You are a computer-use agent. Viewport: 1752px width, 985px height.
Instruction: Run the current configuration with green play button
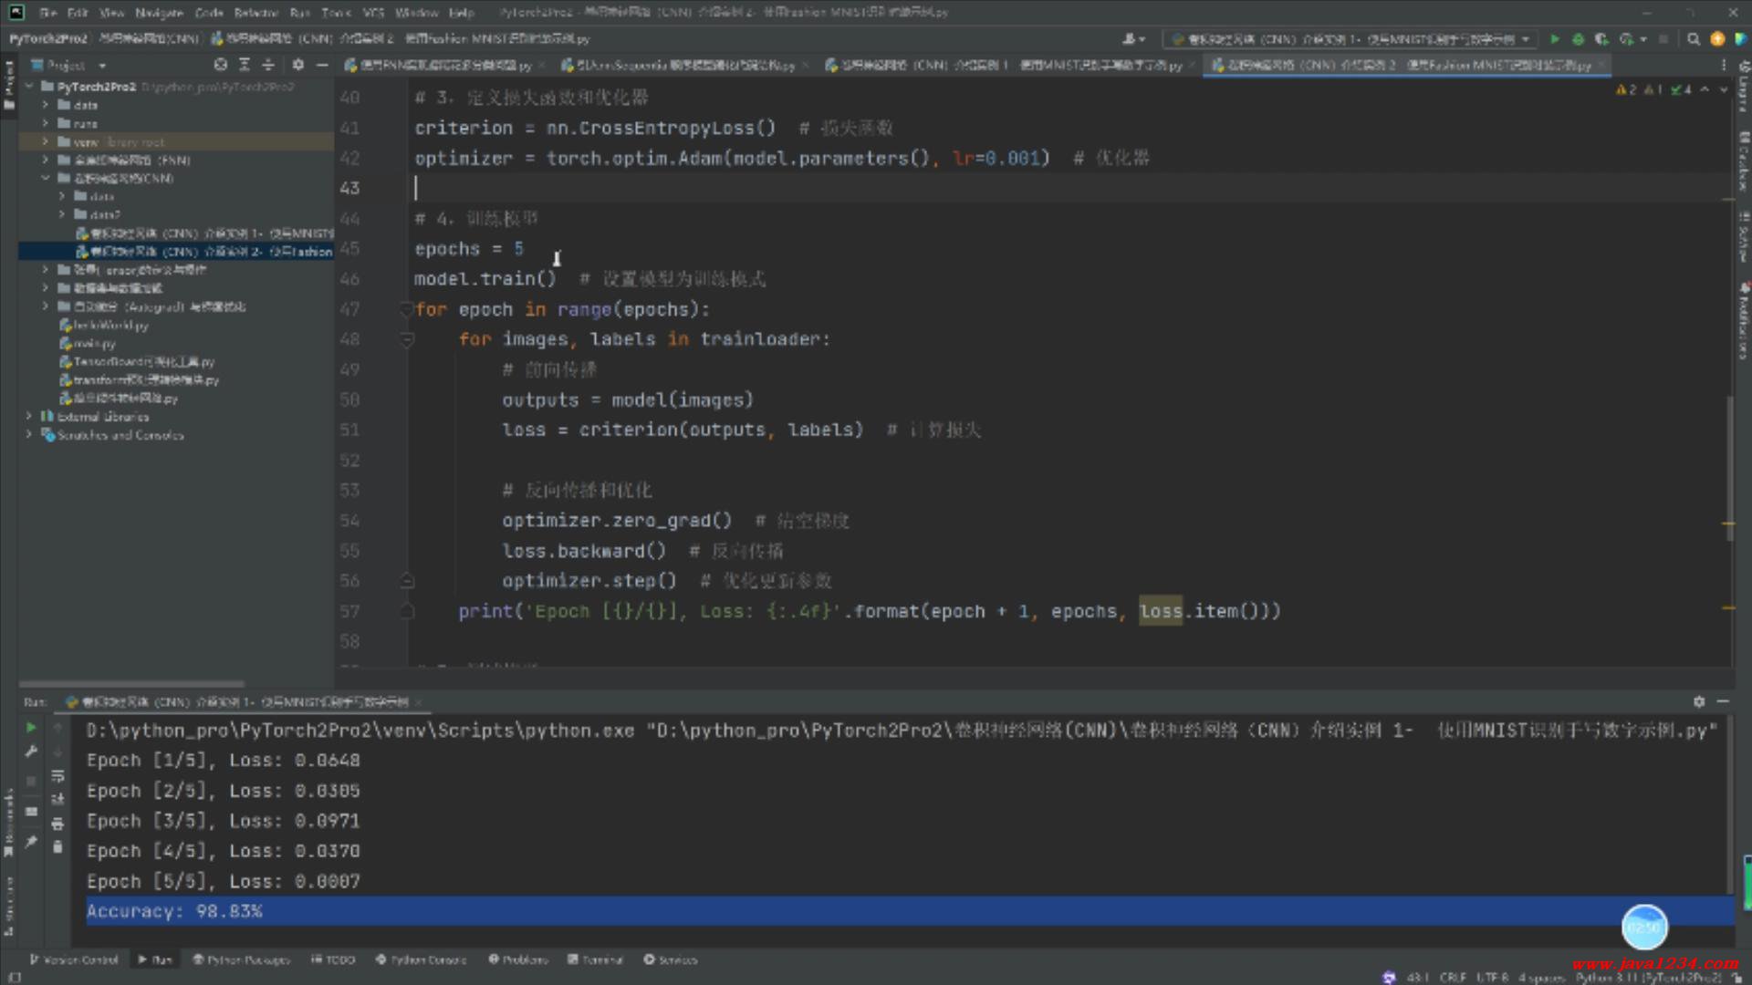(1555, 39)
